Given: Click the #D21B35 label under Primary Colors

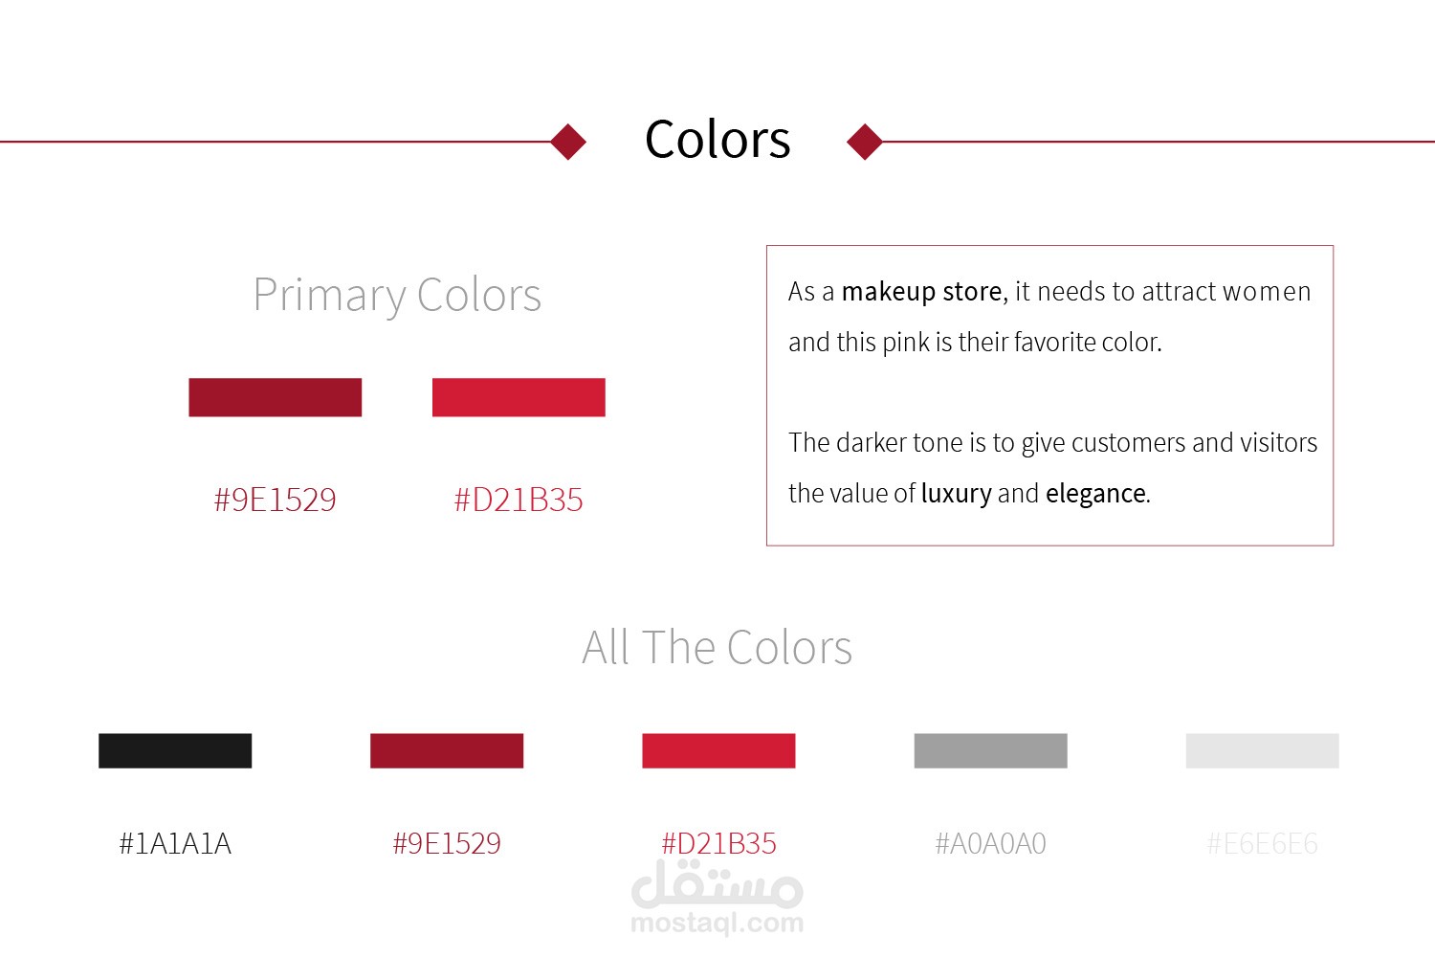Looking at the screenshot, I should point(519,500).
